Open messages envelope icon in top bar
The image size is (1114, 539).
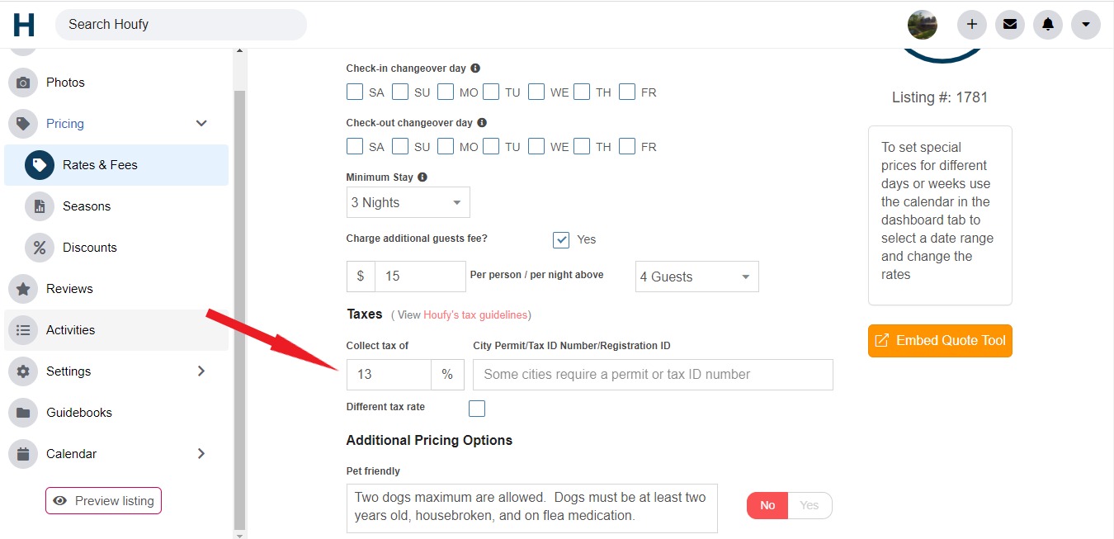(x=1009, y=25)
